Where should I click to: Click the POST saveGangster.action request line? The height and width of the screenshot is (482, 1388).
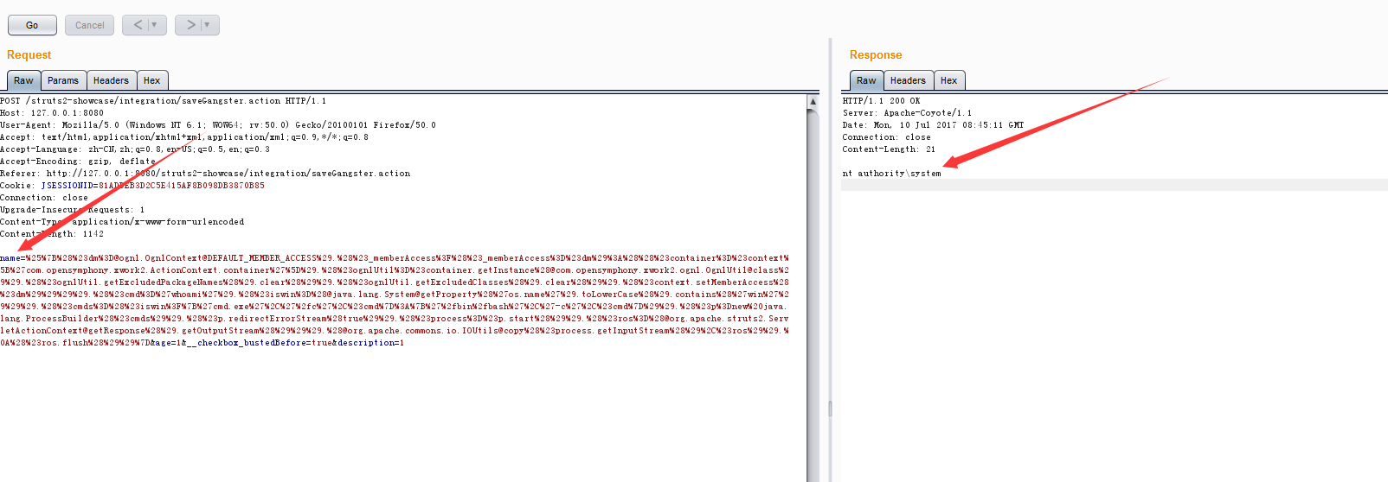(164, 101)
